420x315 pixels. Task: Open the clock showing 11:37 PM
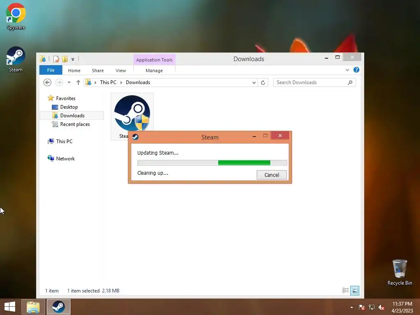pyautogui.click(x=402, y=307)
